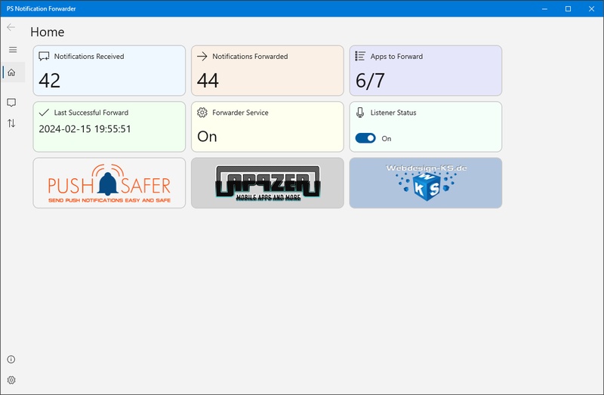
Task: Maximize the PS Notification Forwarder window
Action: tap(569, 8)
